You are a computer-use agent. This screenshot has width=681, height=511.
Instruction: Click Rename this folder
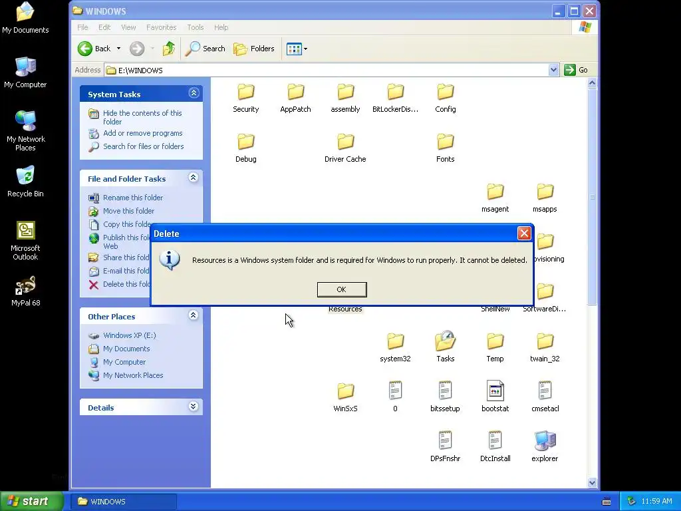(x=133, y=198)
